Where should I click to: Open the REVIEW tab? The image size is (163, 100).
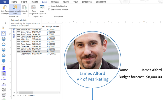(x=66, y=2)
